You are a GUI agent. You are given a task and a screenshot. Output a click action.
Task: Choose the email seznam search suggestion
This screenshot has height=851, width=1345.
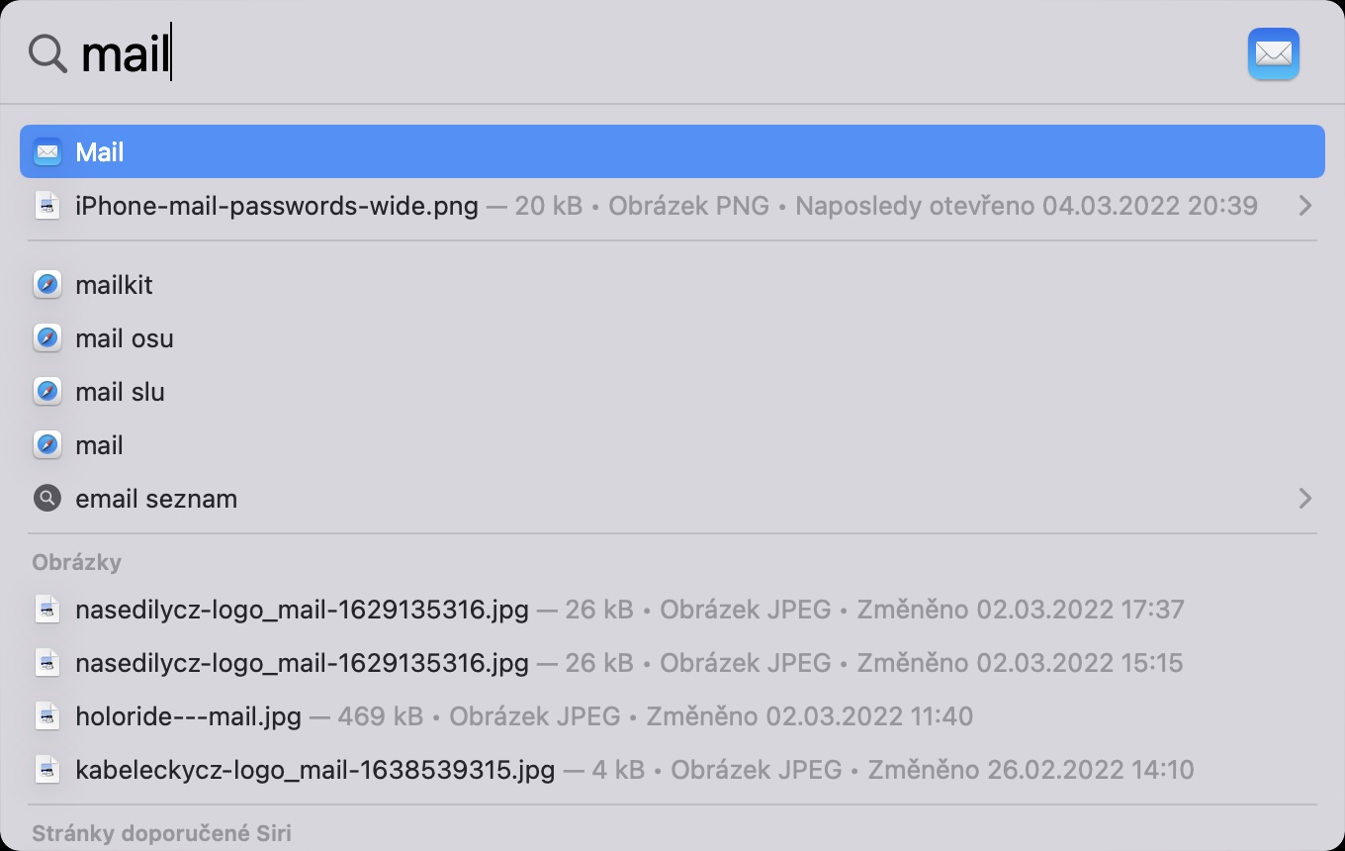click(156, 499)
